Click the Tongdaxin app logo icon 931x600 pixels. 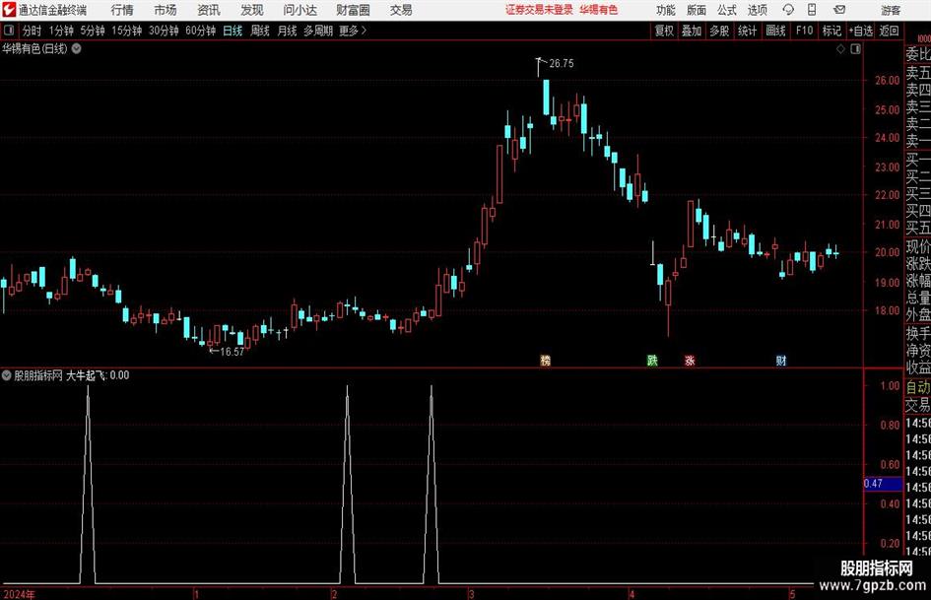tap(8, 10)
